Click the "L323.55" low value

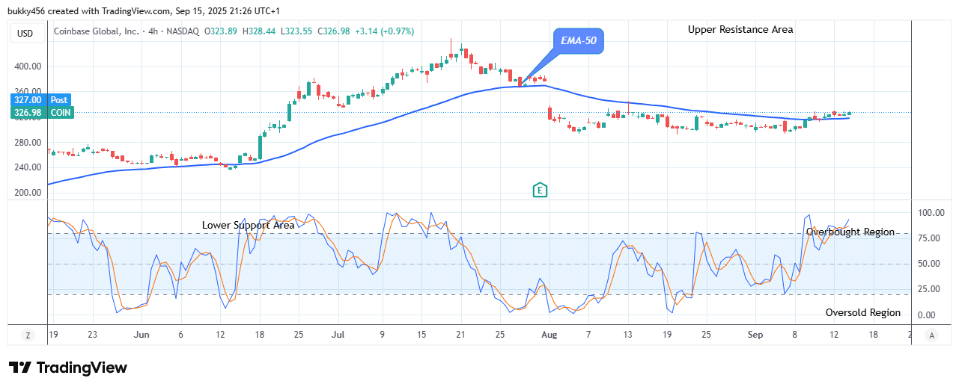tap(296, 31)
